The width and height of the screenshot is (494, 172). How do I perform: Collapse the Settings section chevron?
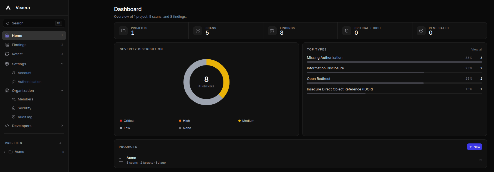coord(62,64)
